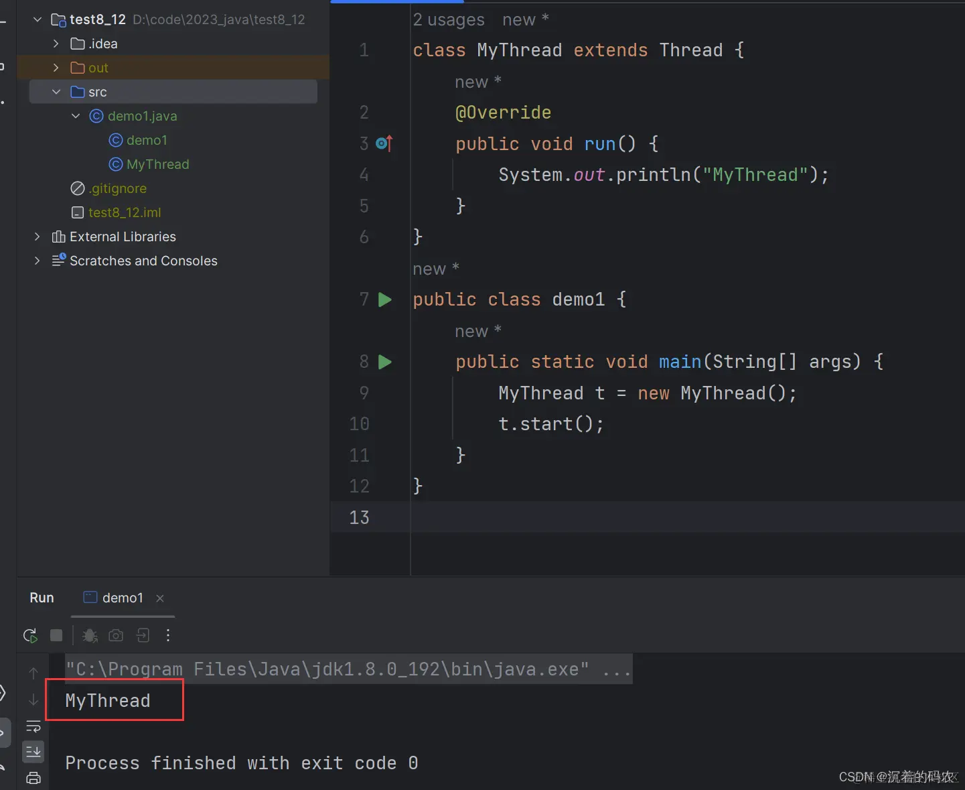
Task: Expand Scratches and Consoles node
Action: [x=38, y=261]
